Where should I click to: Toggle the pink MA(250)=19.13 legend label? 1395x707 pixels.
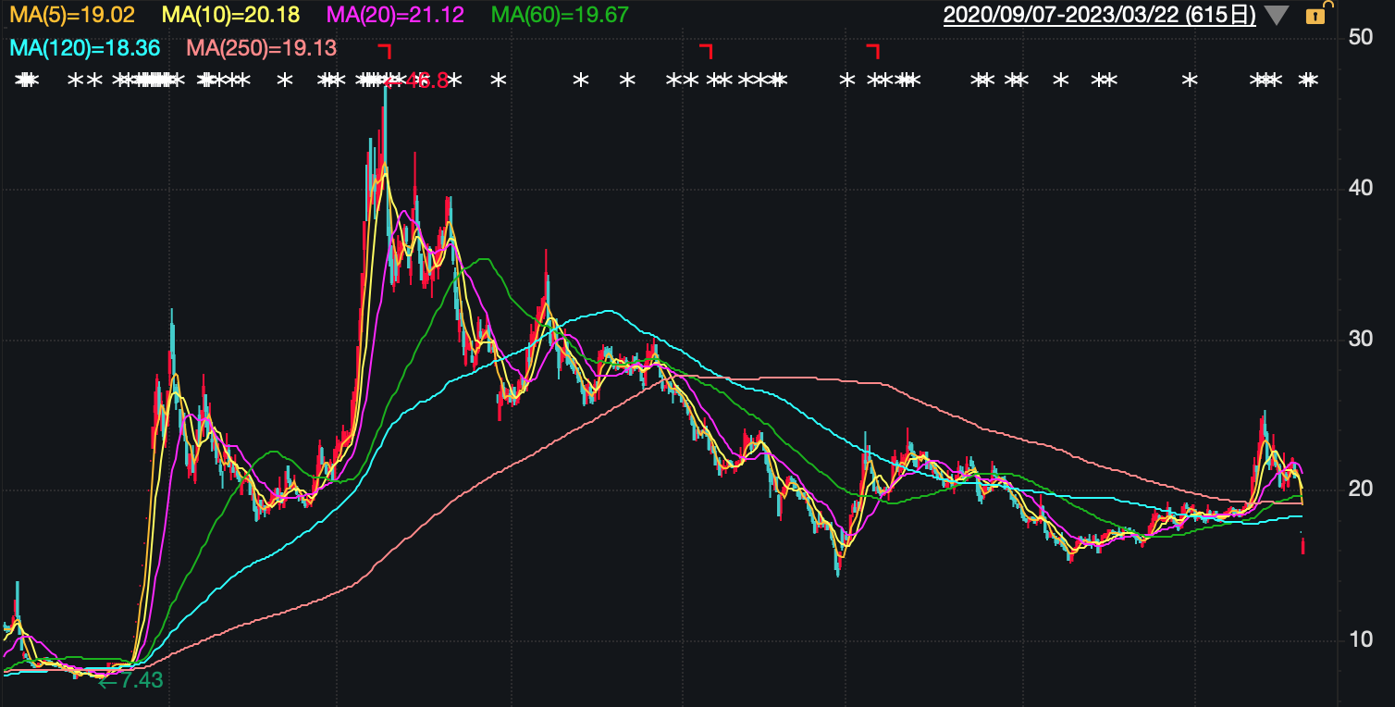(262, 47)
